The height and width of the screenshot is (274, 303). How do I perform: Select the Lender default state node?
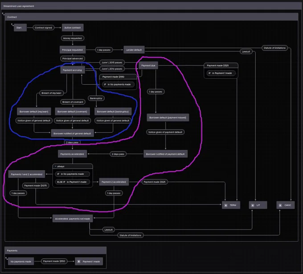click(134, 50)
